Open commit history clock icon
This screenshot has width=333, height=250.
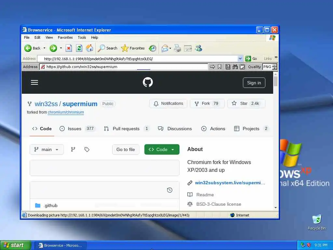pos(170,190)
